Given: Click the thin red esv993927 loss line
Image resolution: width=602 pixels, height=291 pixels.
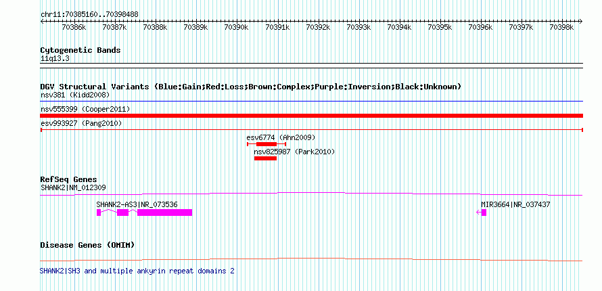Looking at the screenshot, I should point(312,130).
